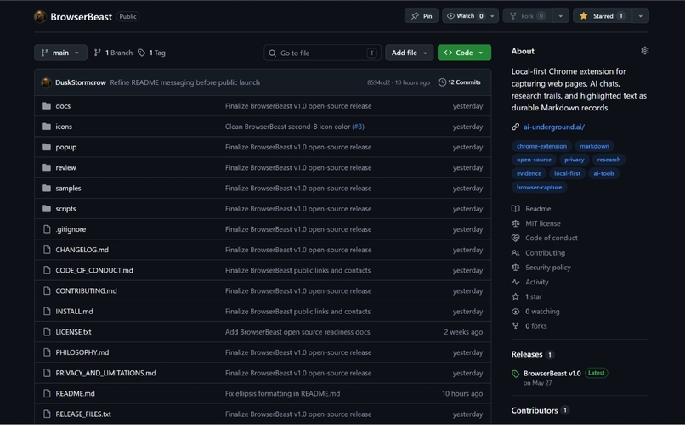Image resolution: width=685 pixels, height=428 pixels.
Task: Open the Releases section heading
Action: (x=527, y=354)
